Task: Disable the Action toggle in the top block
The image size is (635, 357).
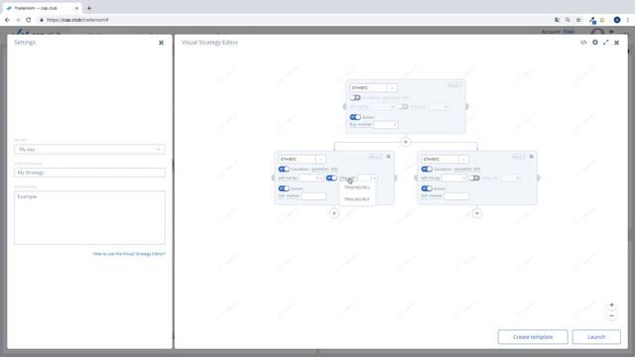Action: [x=355, y=117]
